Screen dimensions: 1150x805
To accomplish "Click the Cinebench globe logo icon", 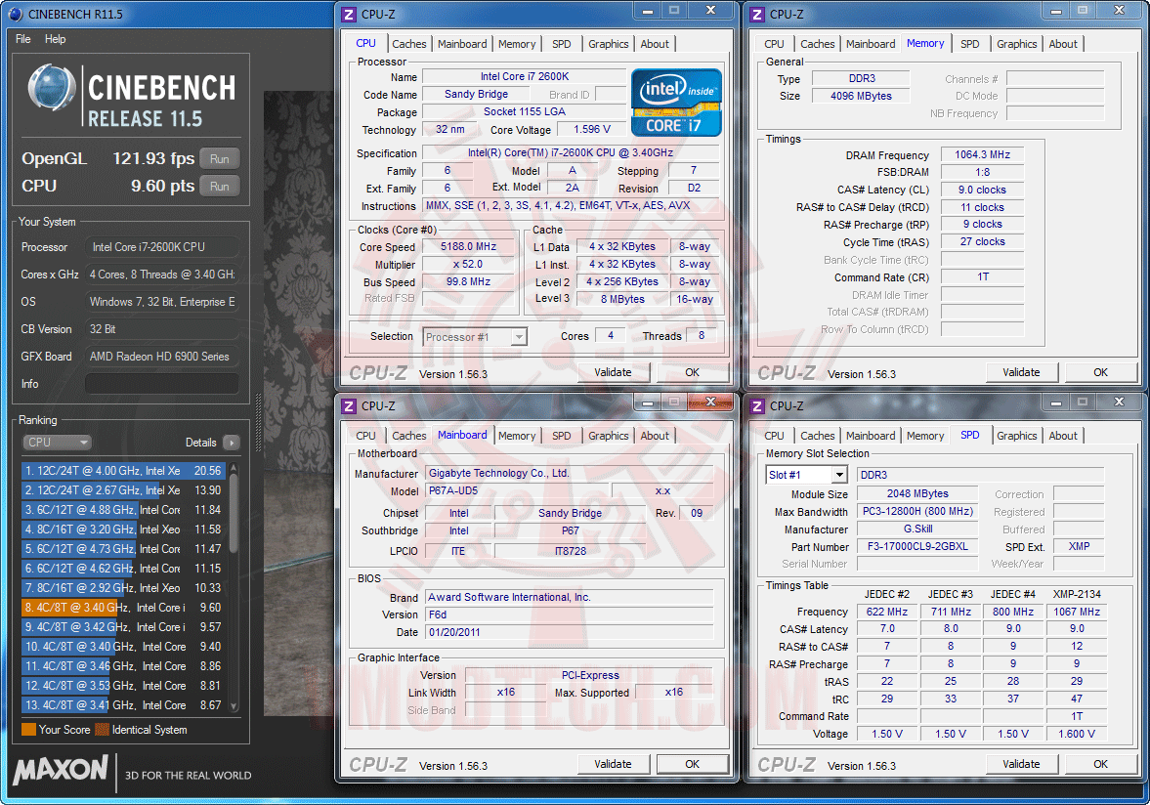I will 52,88.
